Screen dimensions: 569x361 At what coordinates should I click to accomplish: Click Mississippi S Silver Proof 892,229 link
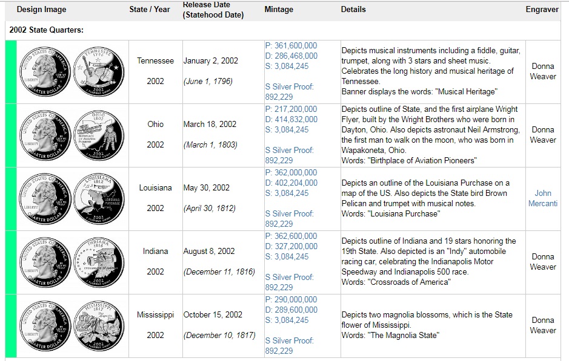coord(289,345)
